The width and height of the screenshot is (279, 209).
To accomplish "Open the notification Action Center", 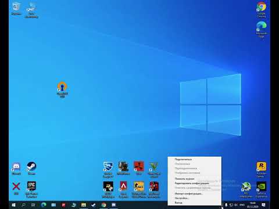I will 263,205.
